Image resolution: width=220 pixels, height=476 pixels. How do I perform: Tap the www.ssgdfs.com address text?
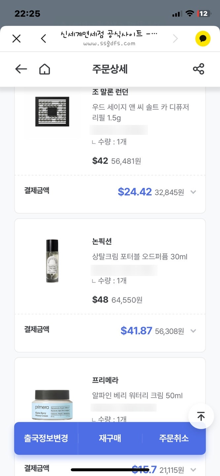109,44
